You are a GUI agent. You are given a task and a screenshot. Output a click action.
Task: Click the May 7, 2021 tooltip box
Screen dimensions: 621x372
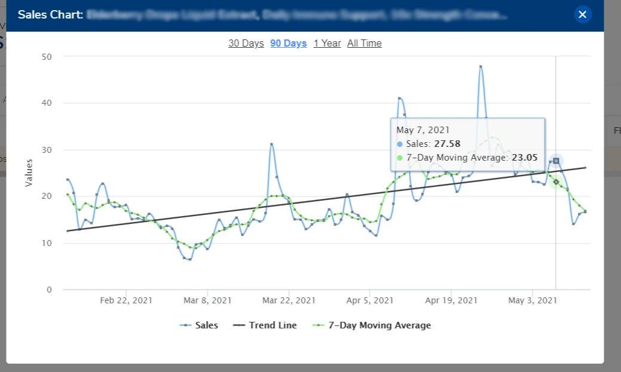(x=466, y=143)
